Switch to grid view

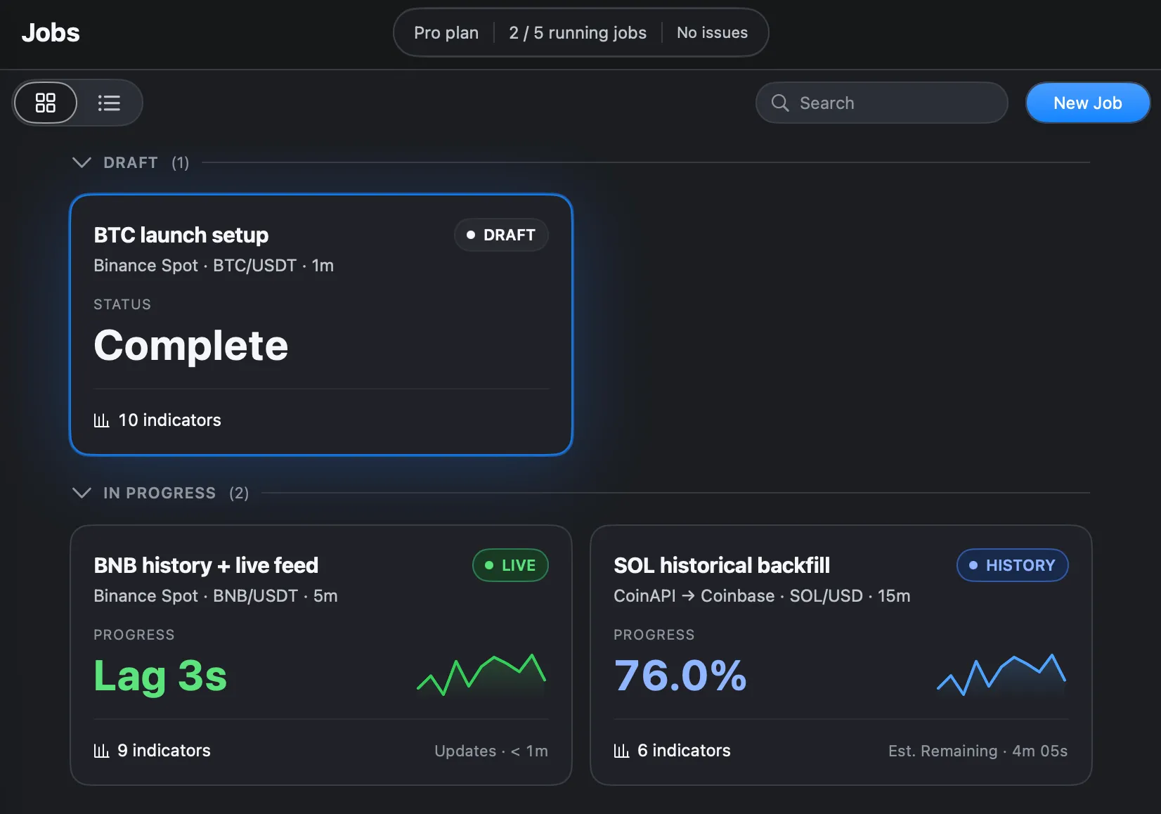(x=46, y=103)
